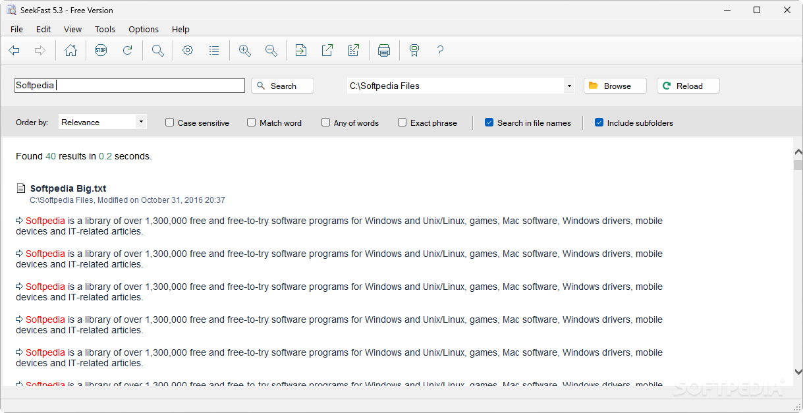The width and height of the screenshot is (803, 413).
Task: Click the document with outgoing arrow icon
Action: point(354,51)
